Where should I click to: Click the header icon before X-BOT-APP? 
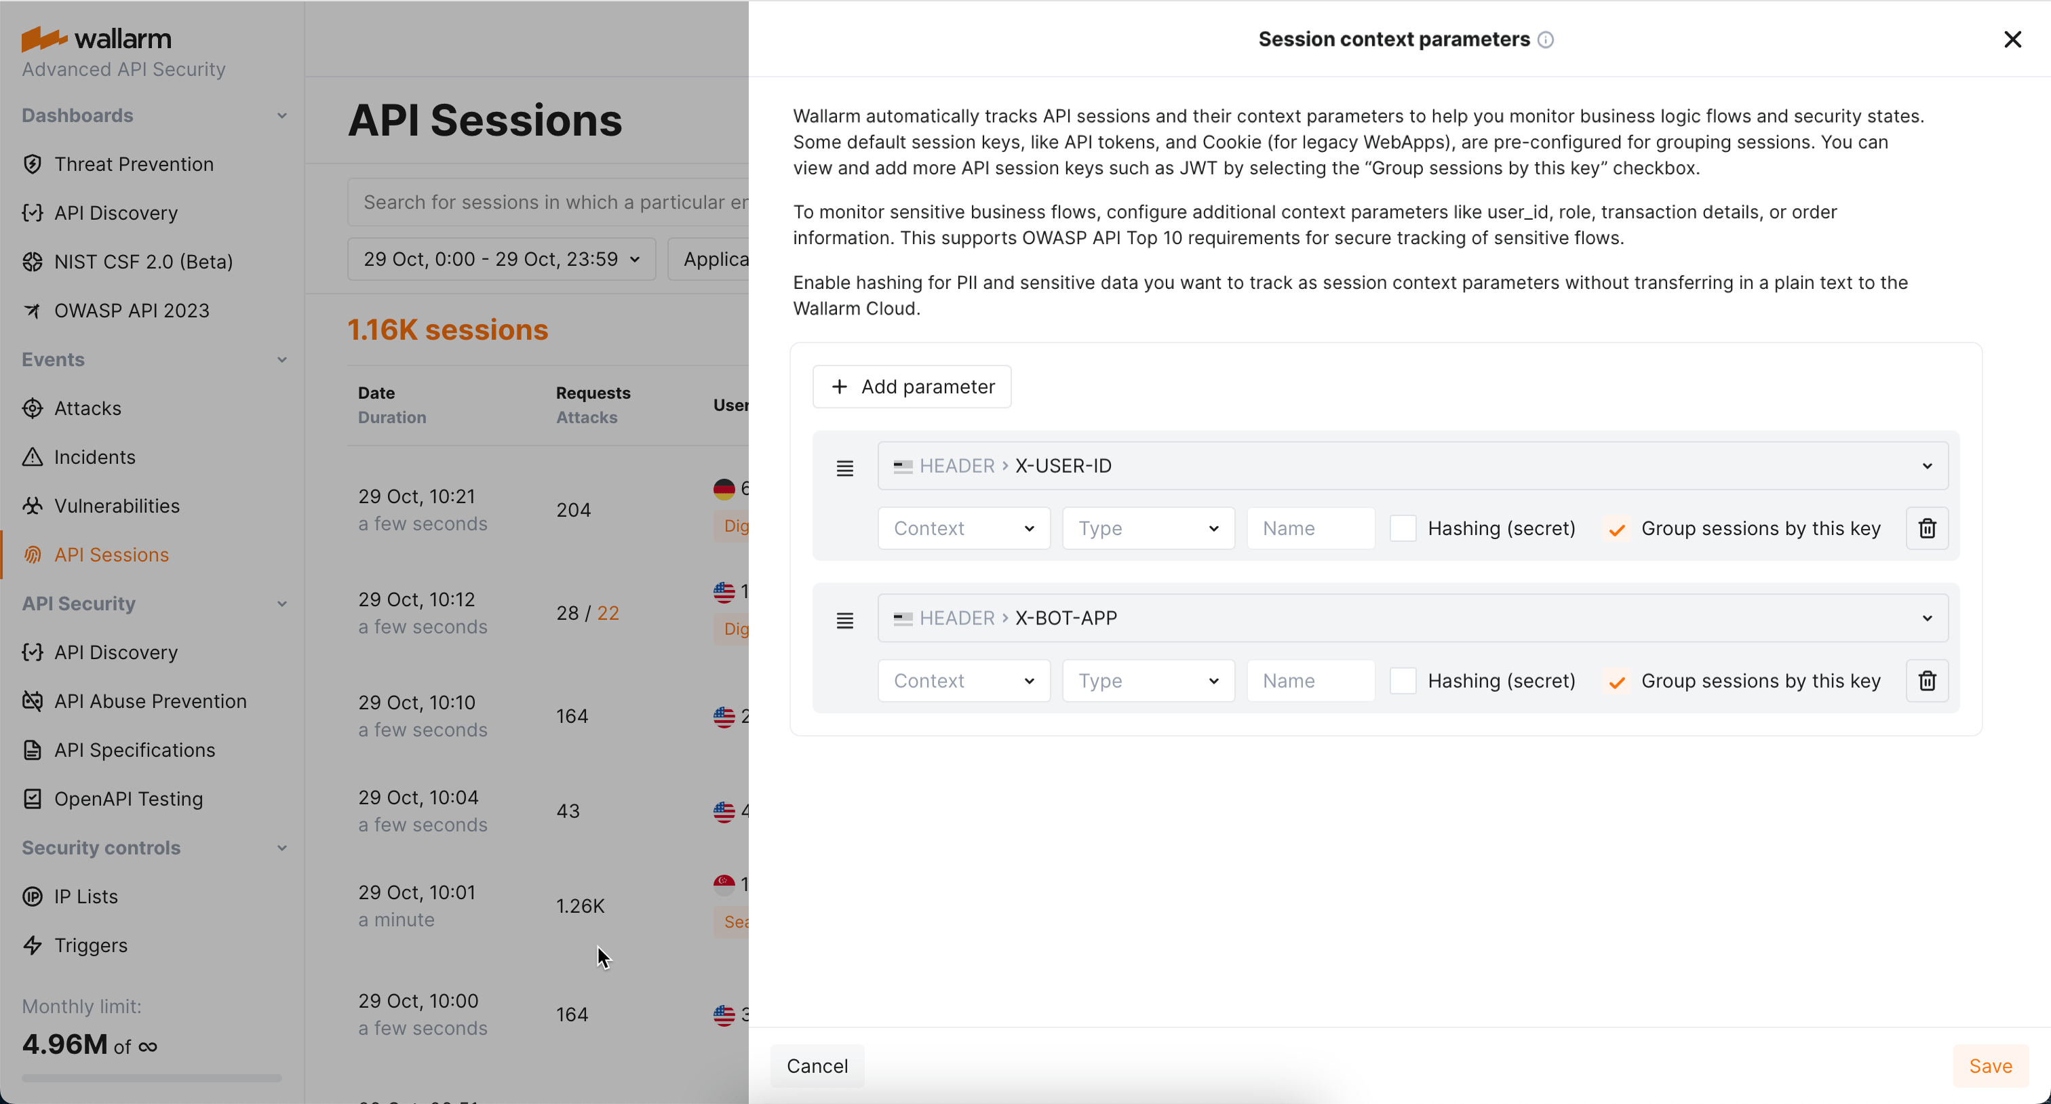(903, 618)
